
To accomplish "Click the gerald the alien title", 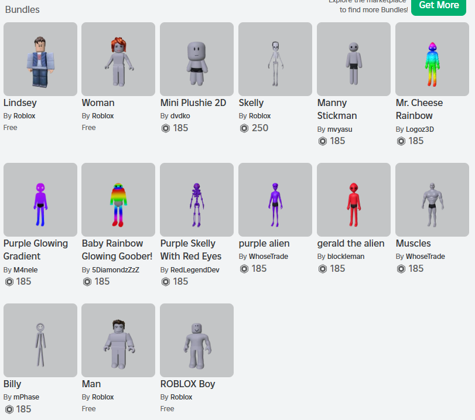I will [x=351, y=244].
